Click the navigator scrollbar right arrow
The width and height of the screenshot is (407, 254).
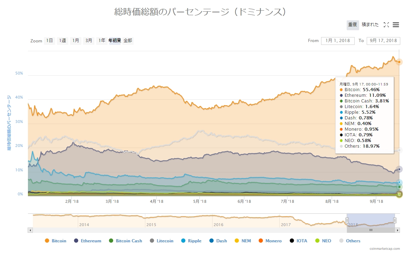[397, 230]
